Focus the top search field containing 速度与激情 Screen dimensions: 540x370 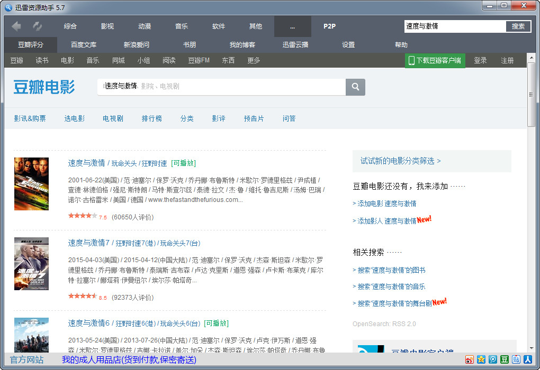coord(455,26)
